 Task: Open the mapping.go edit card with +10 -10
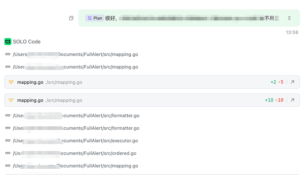152,100
